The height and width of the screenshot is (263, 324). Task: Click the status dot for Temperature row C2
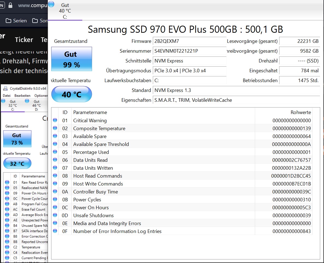coord(7,247)
